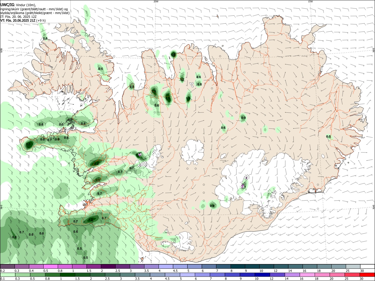The image size is (375, 281).
Task: Click the Hofsjökull glacier in central Iceland
Action: tap(192, 152)
